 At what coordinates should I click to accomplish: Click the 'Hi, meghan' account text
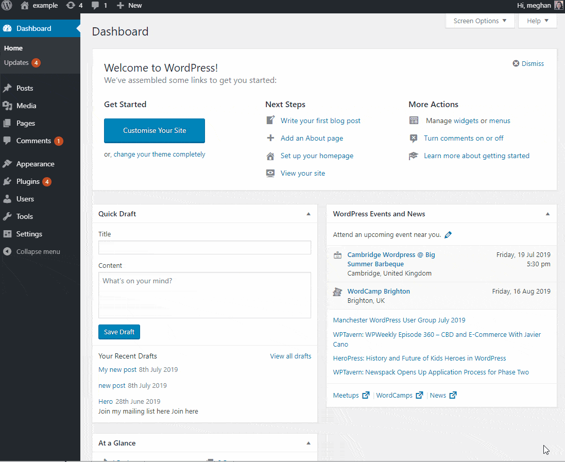(x=534, y=5)
